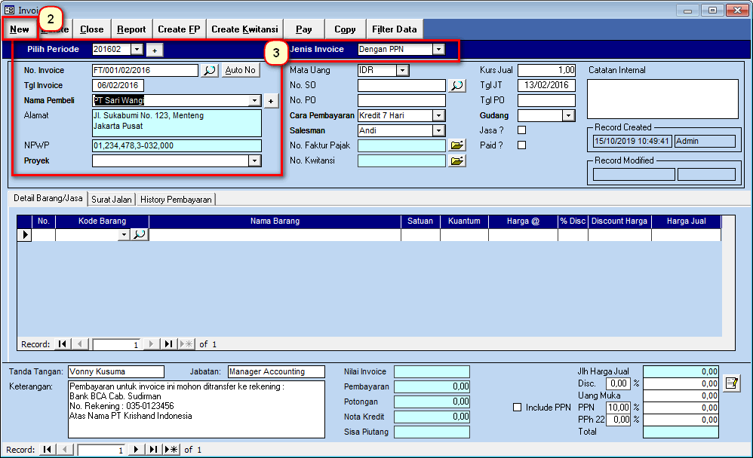This screenshot has width=753, height=458.
Task: Tick the Jasa ? checkbox
Action: coord(521,130)
